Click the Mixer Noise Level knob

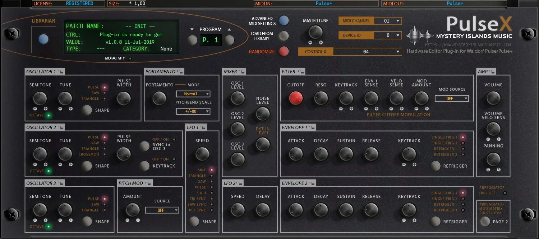(263, 114)
